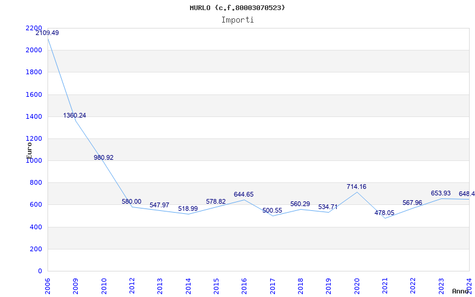Select the 2020 year axis label
The height and width of the screenshot is (297, 475).
coord(357,285)
